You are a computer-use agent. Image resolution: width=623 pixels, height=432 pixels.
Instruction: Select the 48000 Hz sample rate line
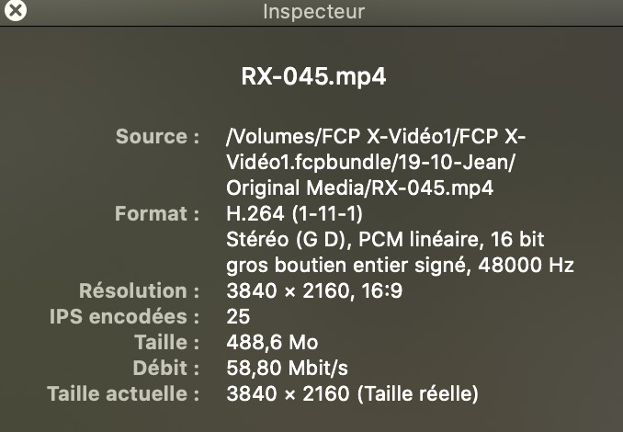click(x=400, y=265)
